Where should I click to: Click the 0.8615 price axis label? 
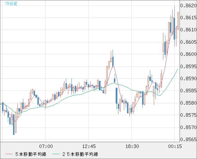pos(188,18)
